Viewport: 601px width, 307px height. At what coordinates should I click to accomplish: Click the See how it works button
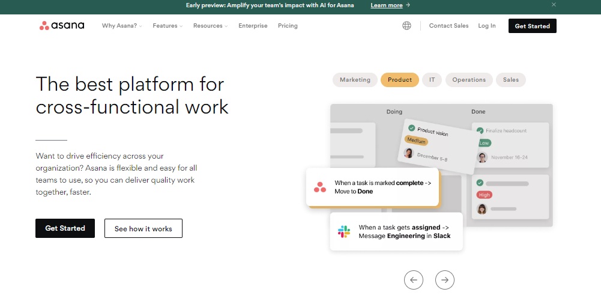pyautogui.click(x=143, y=228)
